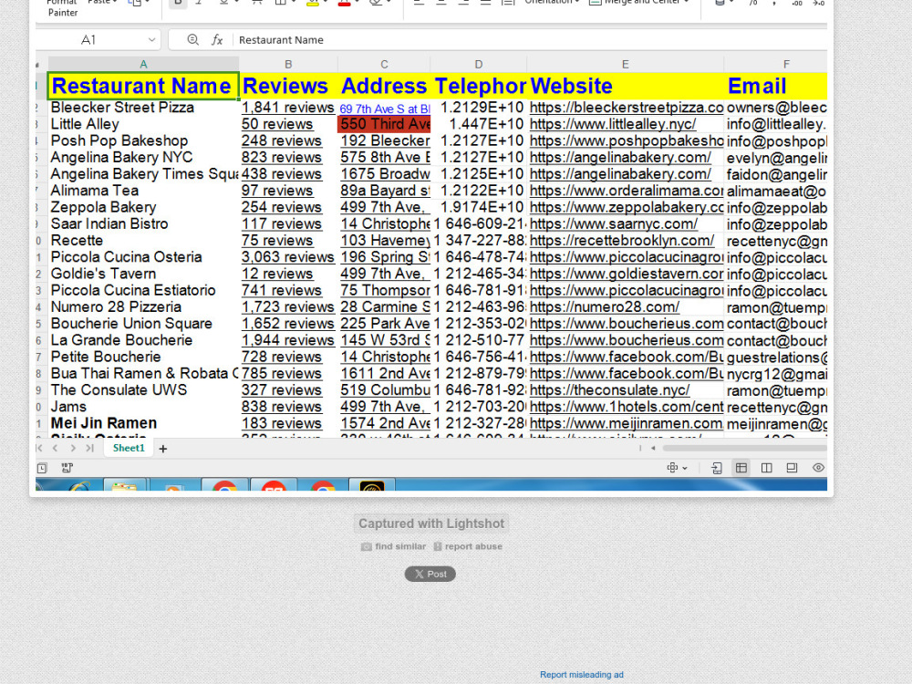Click the Name Box showing A1
Screen dimensions: 912x684
88,39
